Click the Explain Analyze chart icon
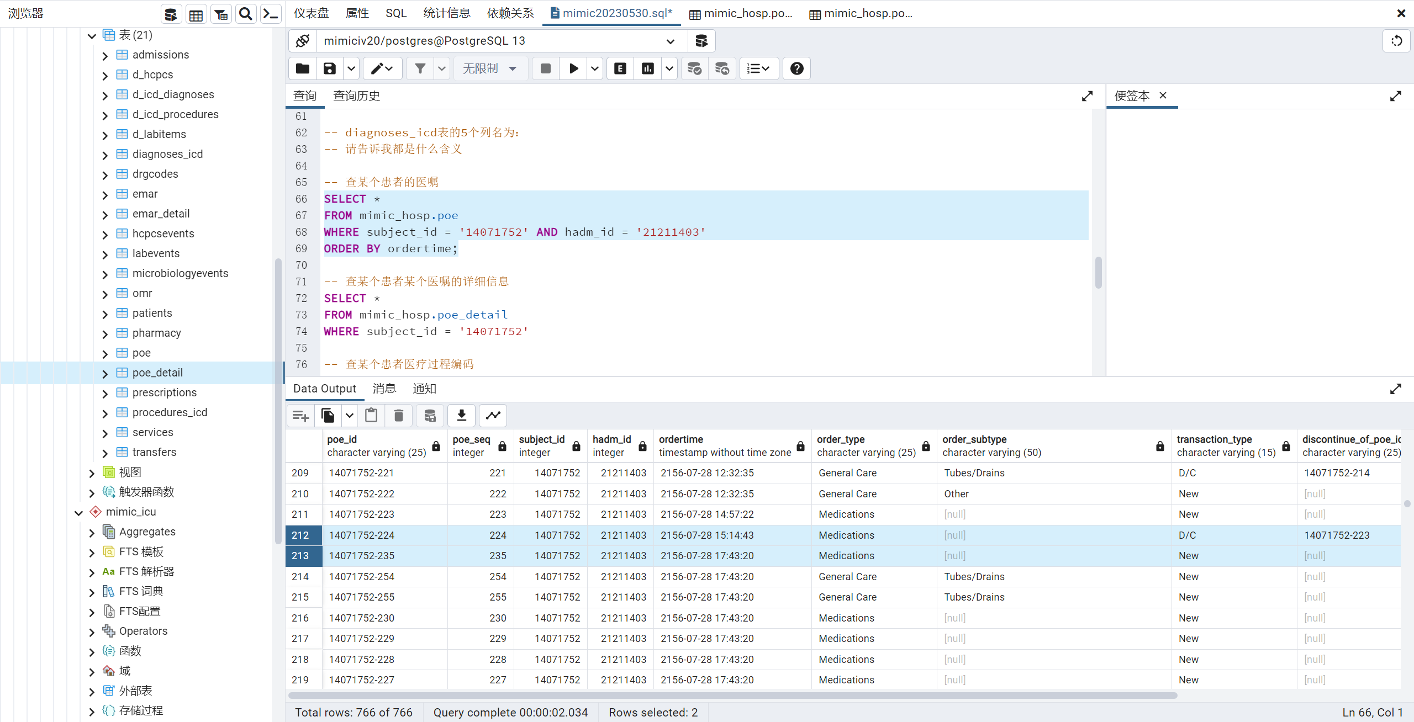 tap(648, 68)
